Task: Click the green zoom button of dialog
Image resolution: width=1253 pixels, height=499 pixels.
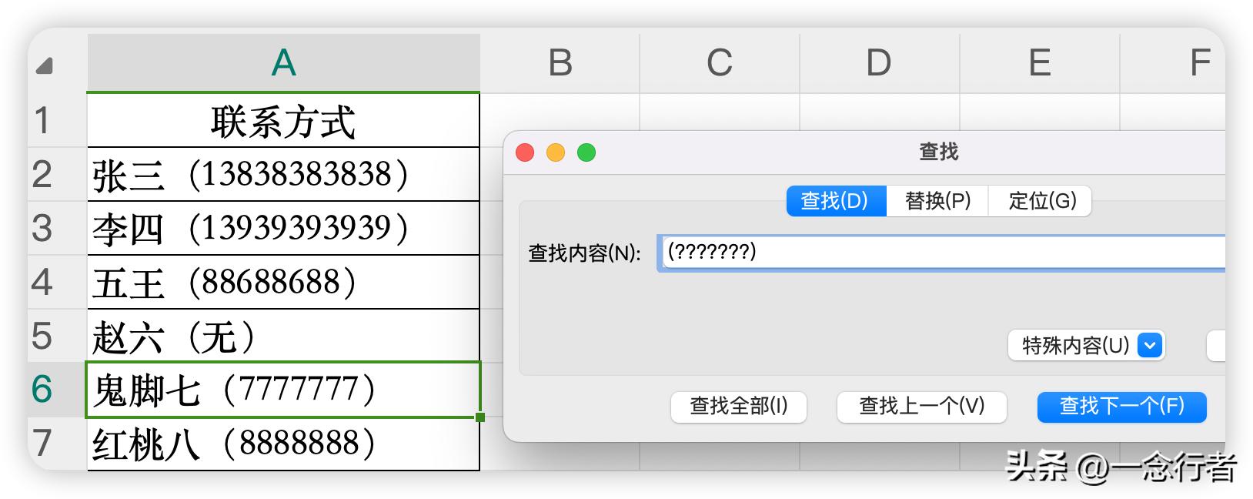Action: pyautogui.click(x=586, y=152)
